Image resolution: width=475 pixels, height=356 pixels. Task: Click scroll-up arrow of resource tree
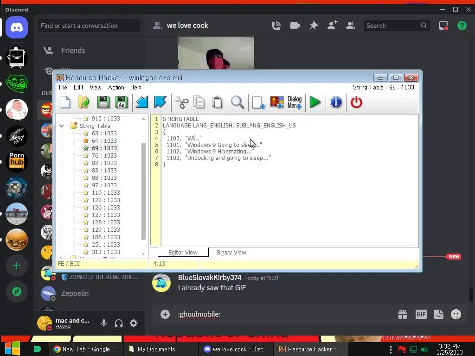(144, 119)
